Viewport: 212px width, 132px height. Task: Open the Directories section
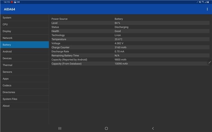25,92
